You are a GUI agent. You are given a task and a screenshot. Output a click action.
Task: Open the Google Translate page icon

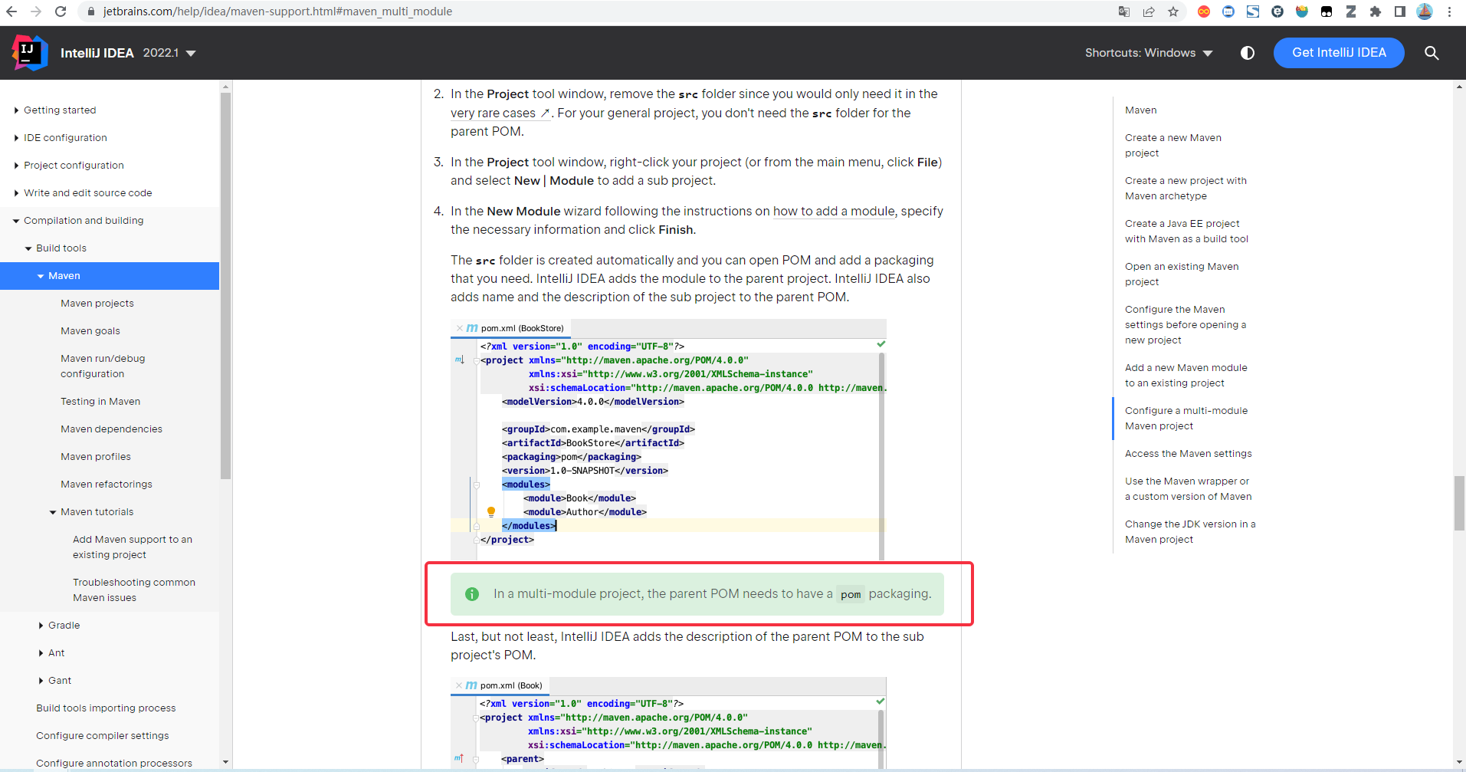[1124, 11]
